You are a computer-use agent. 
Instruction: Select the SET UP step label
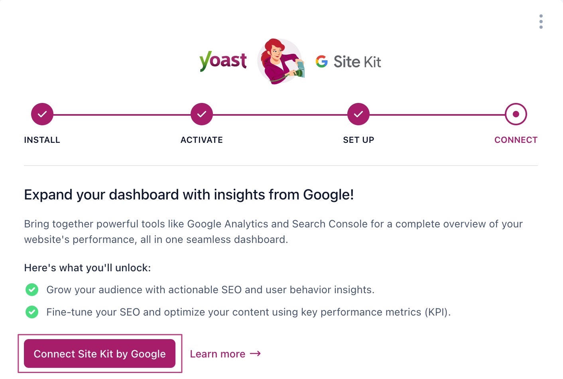click(x=358, y=140)
